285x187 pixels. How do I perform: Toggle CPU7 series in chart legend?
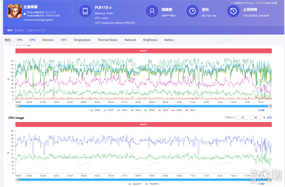[x=191, y=110]
